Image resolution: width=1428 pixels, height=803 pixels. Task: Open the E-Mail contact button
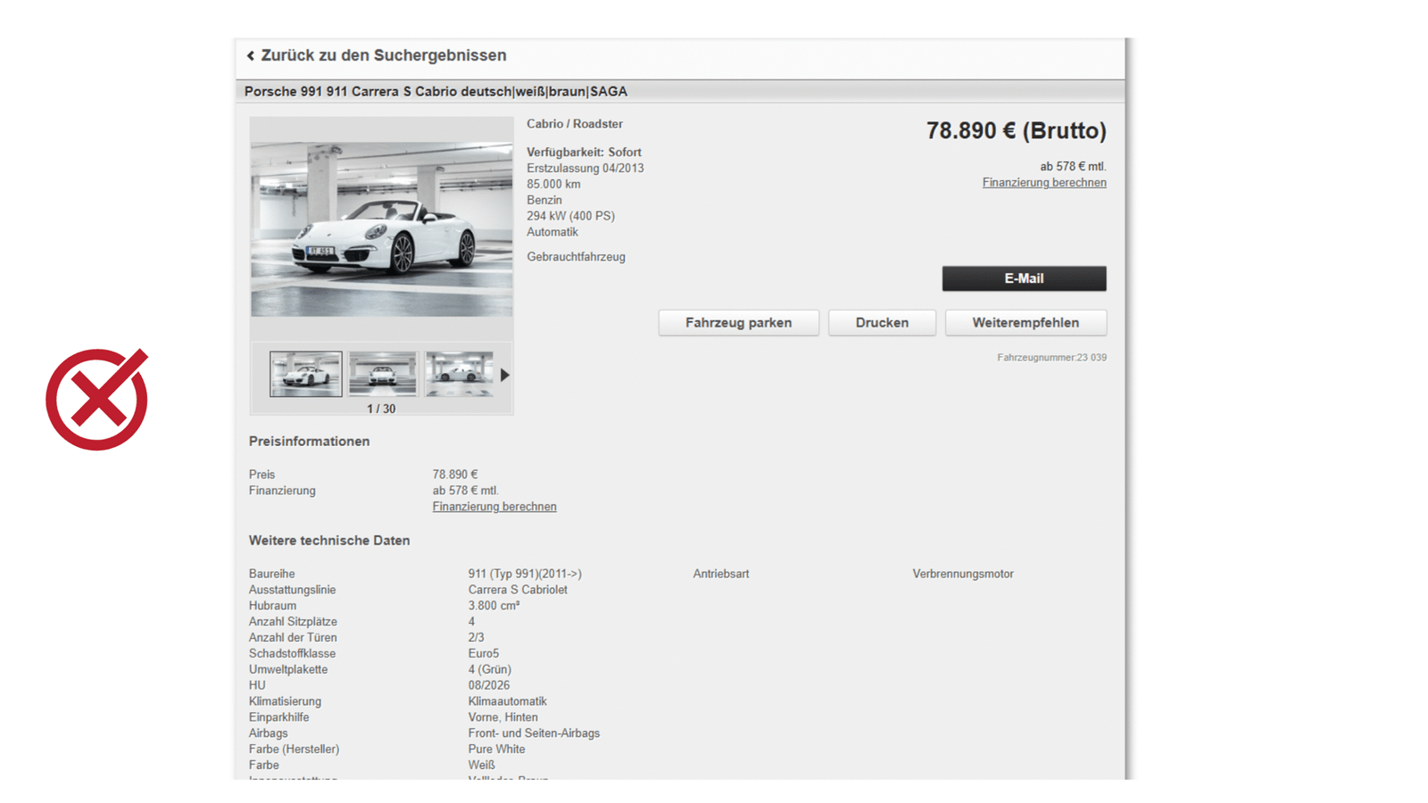(1023, 277)
